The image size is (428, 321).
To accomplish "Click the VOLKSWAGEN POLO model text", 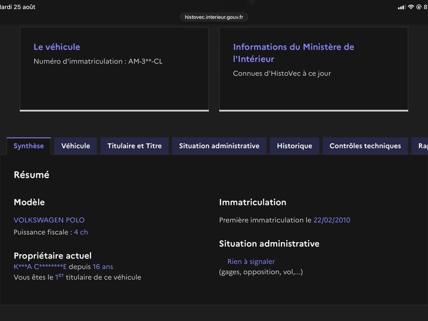I will [x=49, y=220].
